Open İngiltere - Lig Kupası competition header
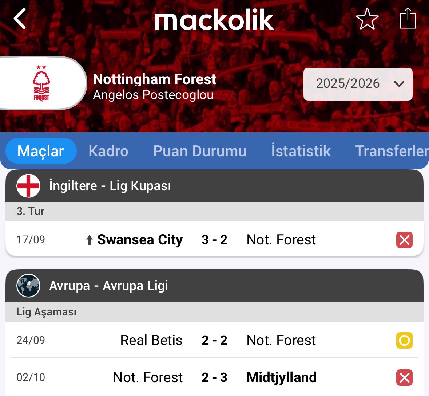Image resolution: width=429 pixels, height=396 pixels. click(x=110, y=186)
